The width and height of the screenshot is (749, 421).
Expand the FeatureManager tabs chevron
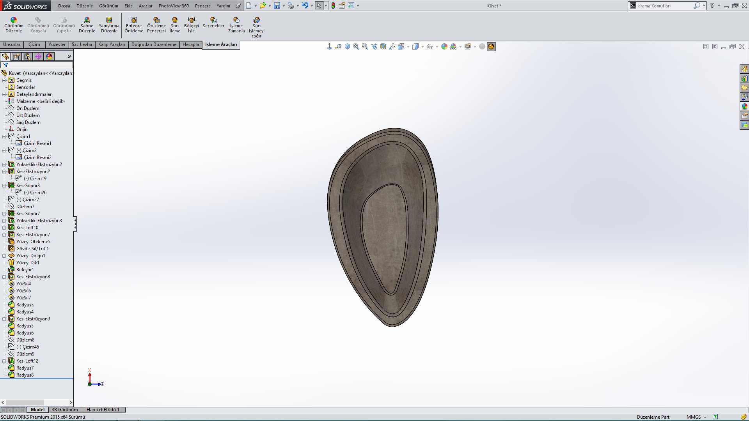point(69,57)
